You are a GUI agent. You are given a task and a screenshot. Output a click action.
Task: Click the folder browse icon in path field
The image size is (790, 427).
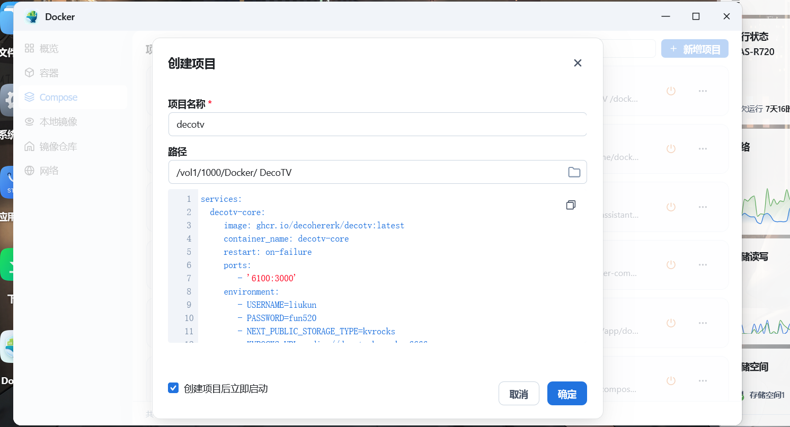(574, 172)
